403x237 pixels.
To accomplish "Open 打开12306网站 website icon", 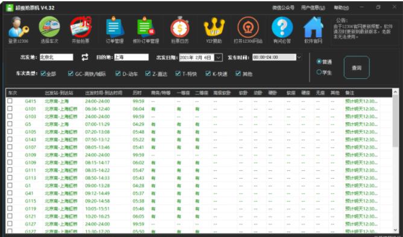I will click(248, 29).
